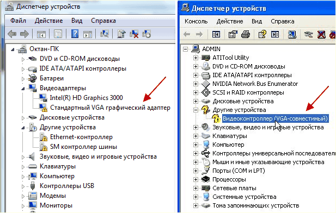
Task: Select the Ethernet-контроллер entry
Action: pyautogui.click(x=81, y=137)
